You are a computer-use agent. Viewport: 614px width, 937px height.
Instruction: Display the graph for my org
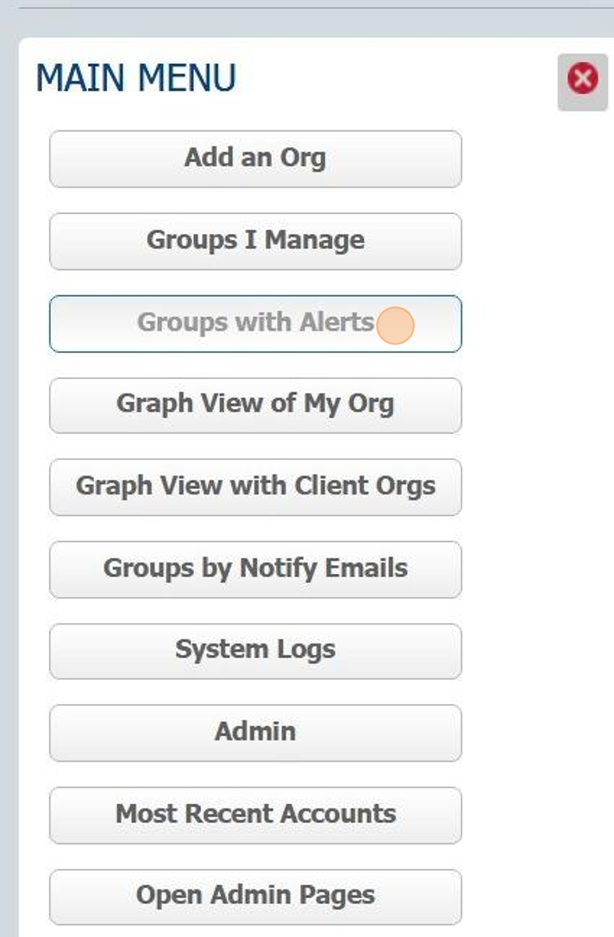point(255,405)
